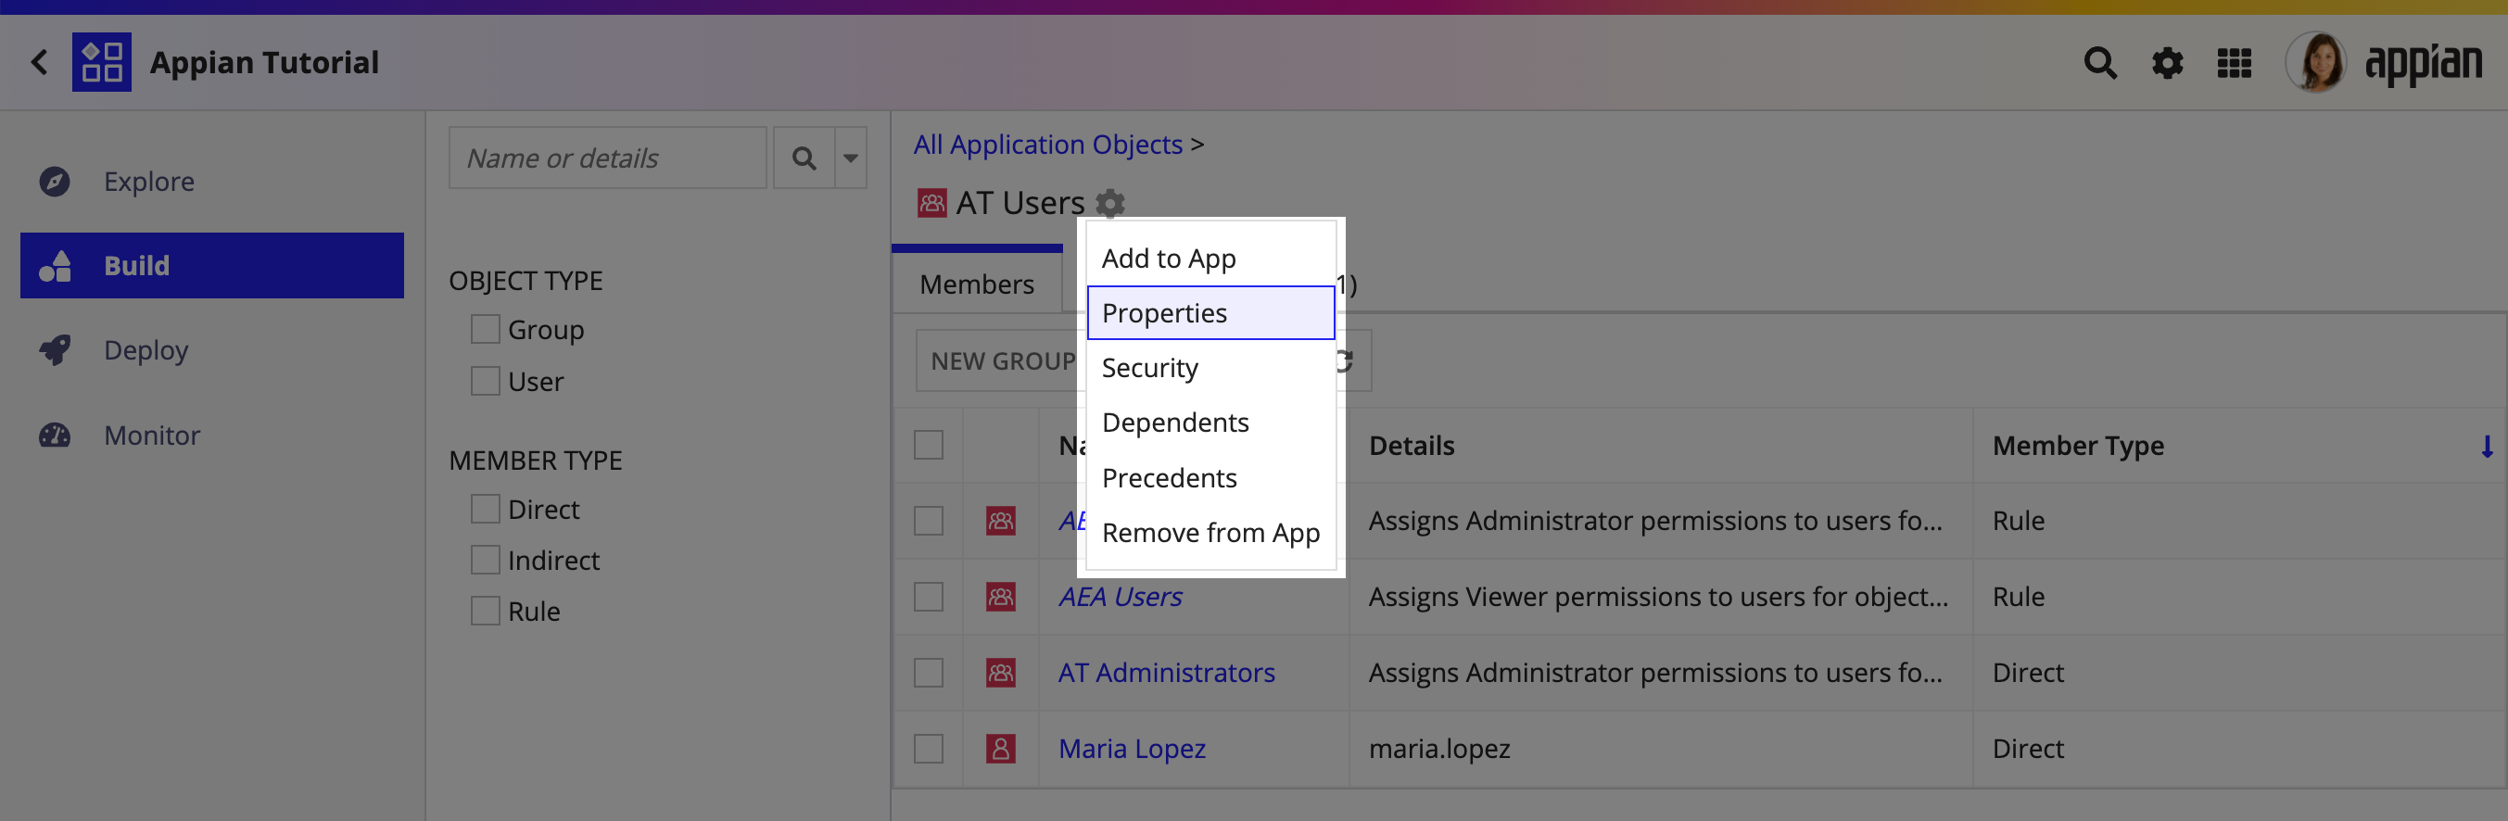Choose Properties from the context menu

(x=1210, y=312)
